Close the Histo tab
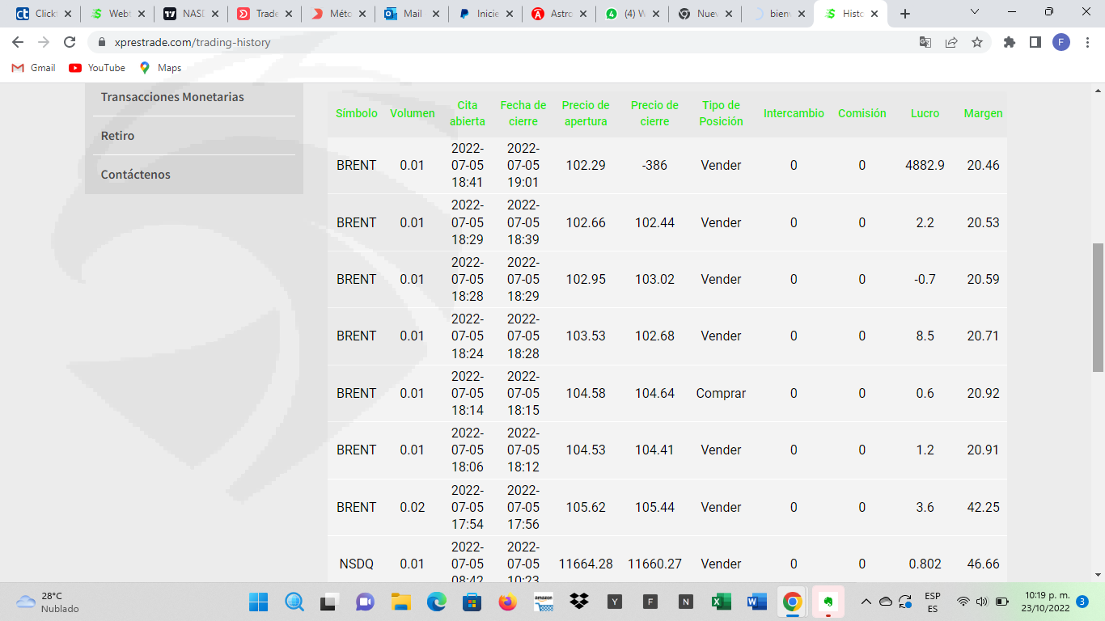The height and width of the screenshot is (621, 1105). (x=874, y=14)
